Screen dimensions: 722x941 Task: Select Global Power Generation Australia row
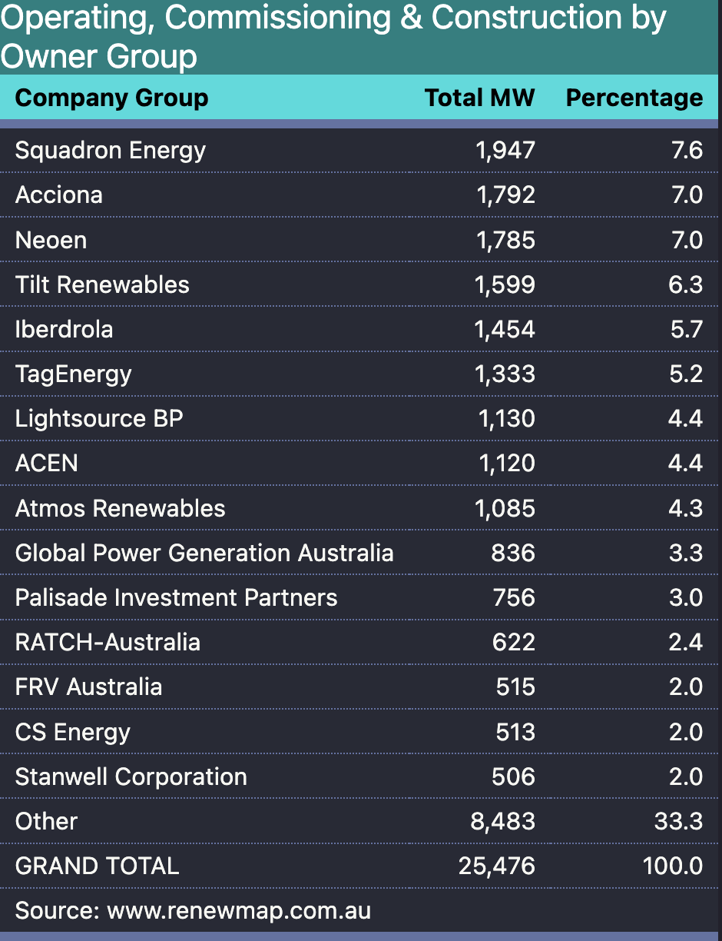[204, 553]
